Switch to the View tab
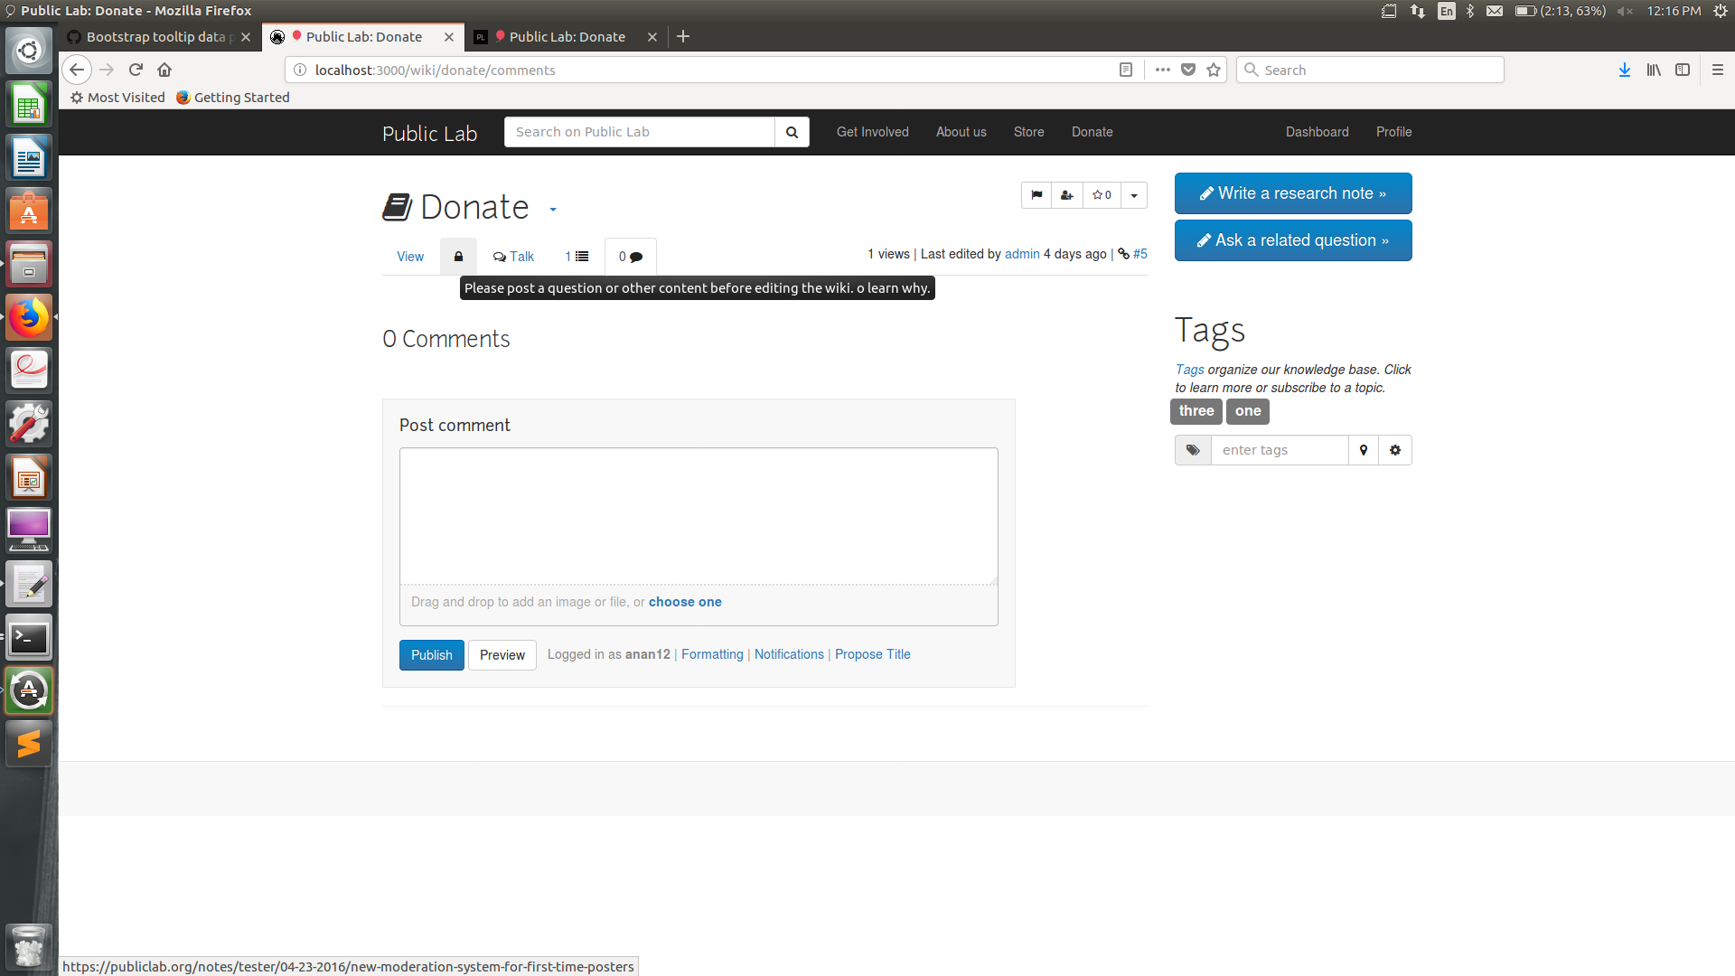Screen dimensions: 1735x976 point(410,257)
